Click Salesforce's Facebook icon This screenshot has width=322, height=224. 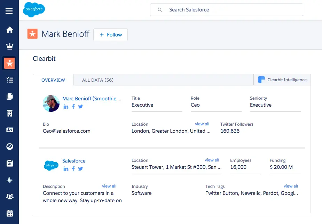tap(73, 169)
